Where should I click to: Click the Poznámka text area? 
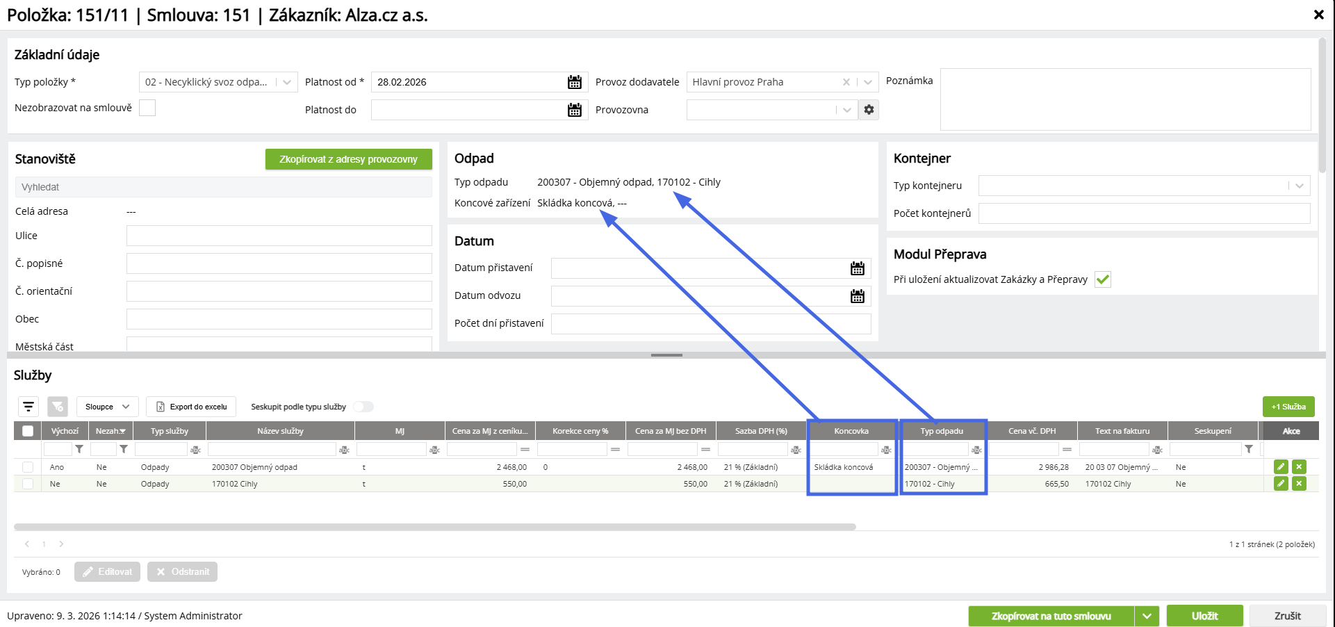point(1126,99)
